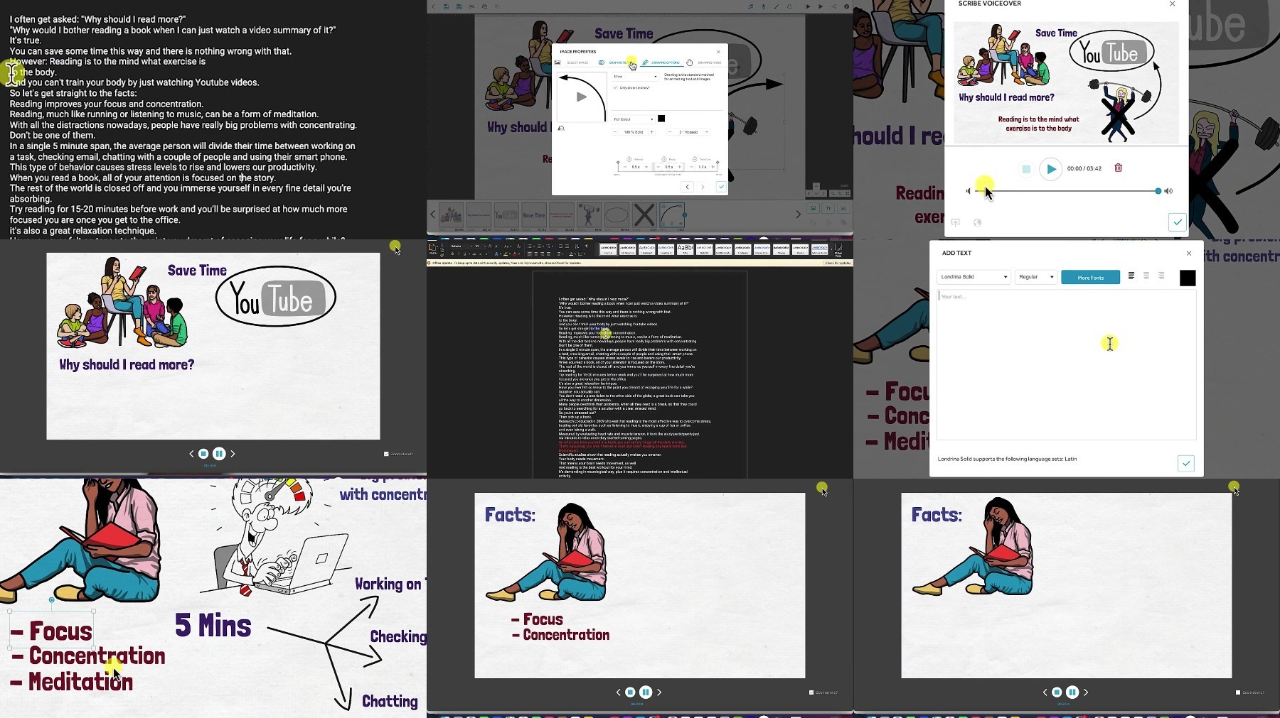
Task: Go back using the toolbar back arrow
Action: click(x=433, y=6)
